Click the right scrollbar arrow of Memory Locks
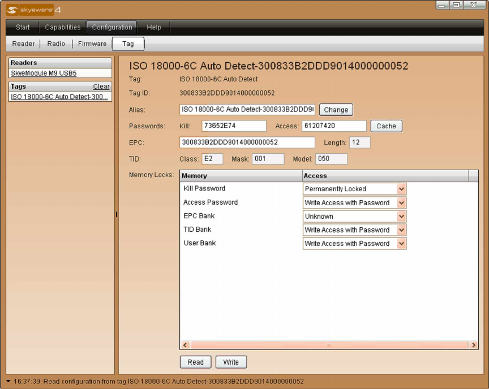489x389 pixels. (474, 345)
